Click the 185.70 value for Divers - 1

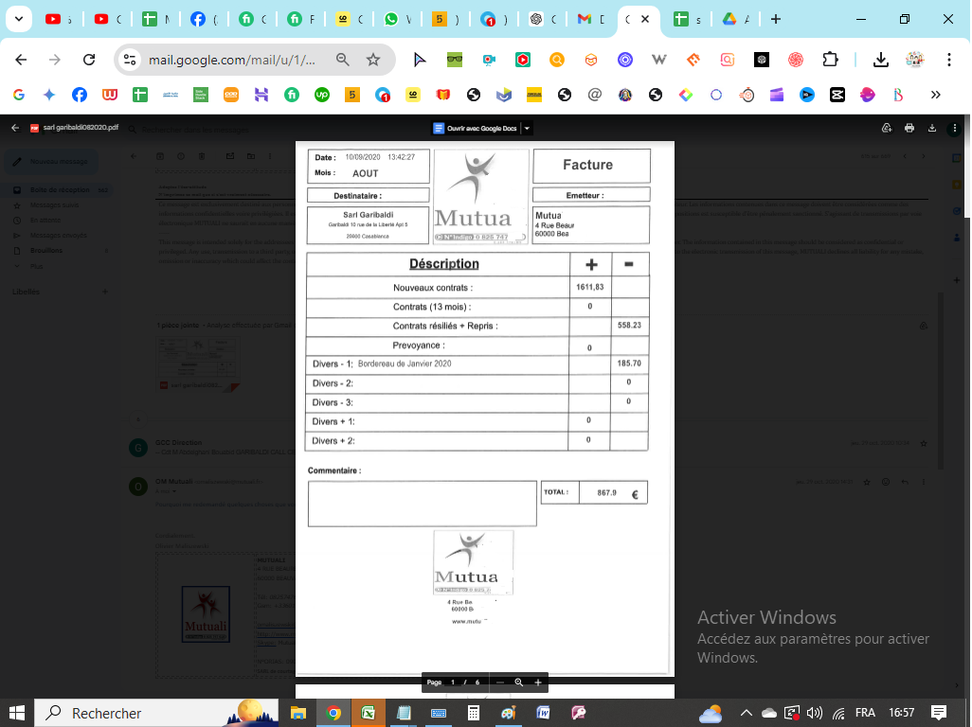click(629, 363)
